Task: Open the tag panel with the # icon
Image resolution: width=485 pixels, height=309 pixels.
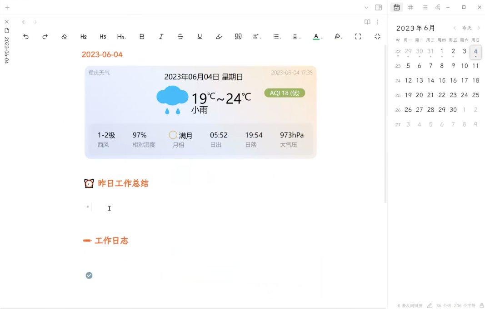Action: coord(410,7)
